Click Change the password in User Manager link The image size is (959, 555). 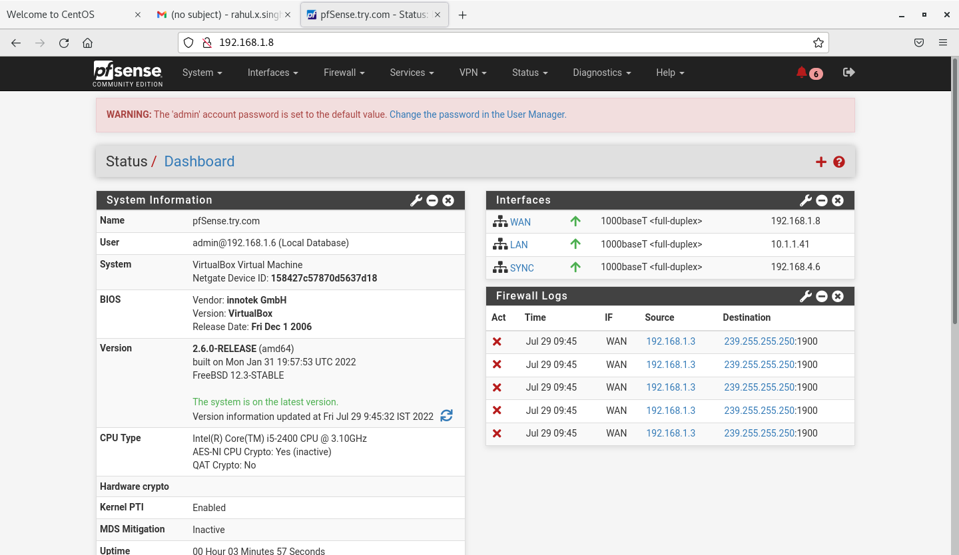pyautogui.click(x=477, y=114)
